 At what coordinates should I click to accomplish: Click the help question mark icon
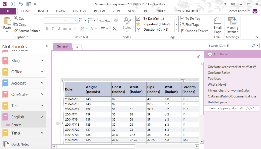click(225, 4)
